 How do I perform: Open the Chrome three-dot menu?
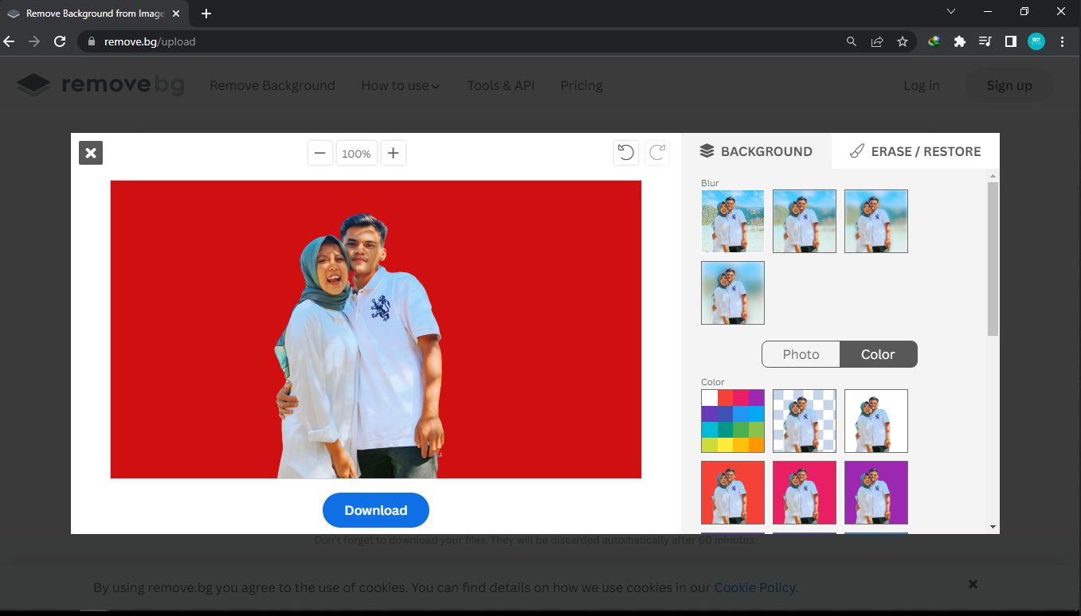pos(1062,41)
